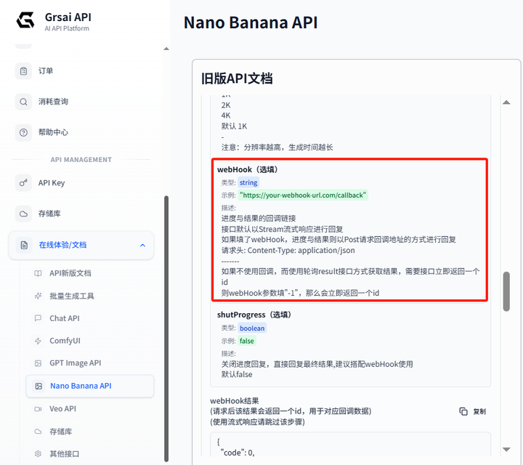Go to GPT Image API page
This screenshot has height=465, width=523.
[76, 363]
